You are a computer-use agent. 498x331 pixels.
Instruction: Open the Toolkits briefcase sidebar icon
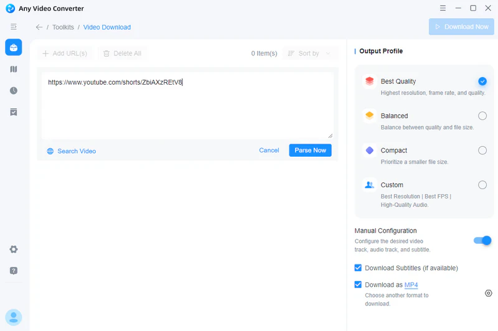pos(13,47)
